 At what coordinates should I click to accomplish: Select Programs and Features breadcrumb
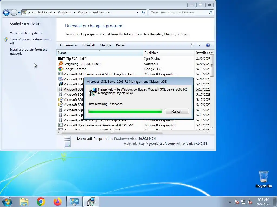pyautogui.click(x=94, y=12)
